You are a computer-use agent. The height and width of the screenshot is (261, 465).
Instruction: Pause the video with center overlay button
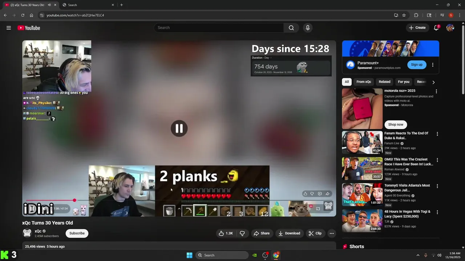179,128
